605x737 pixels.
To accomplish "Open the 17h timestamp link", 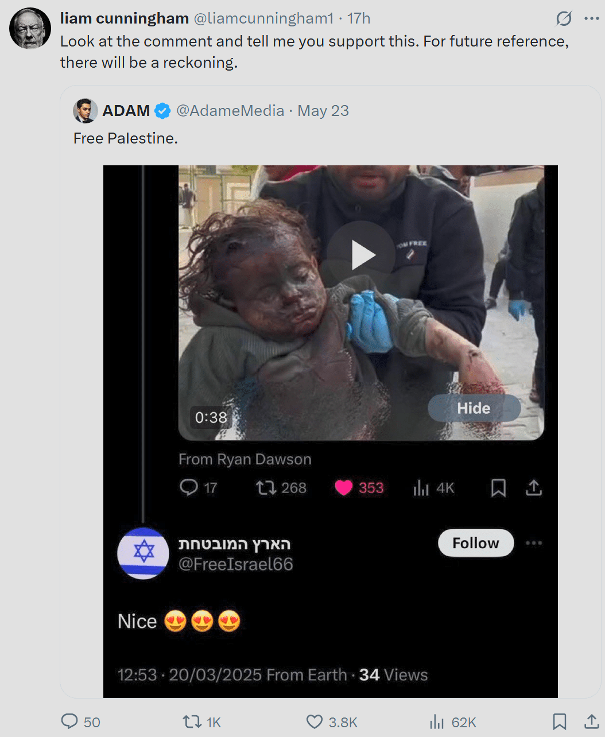I will [359, 18].
